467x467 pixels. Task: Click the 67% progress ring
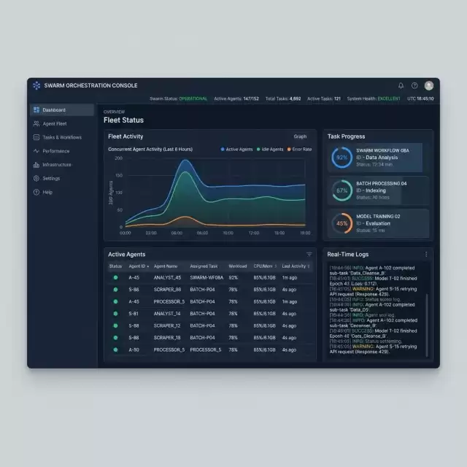[342, 190]
